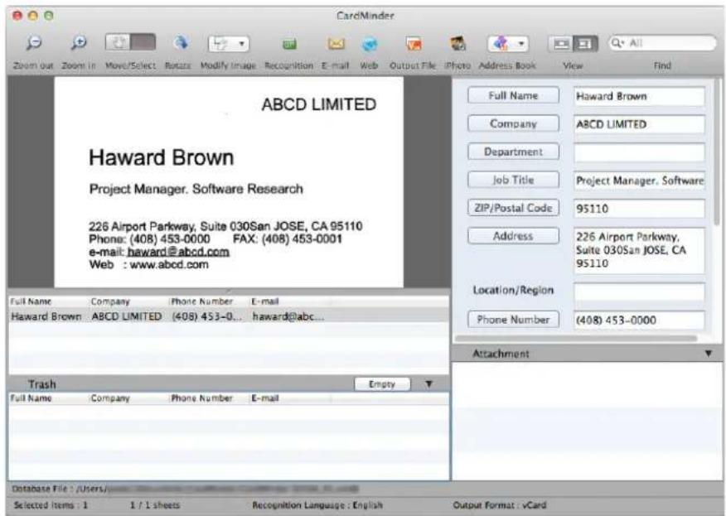Collapse the Trash panel triangle

tap(428, 384)
